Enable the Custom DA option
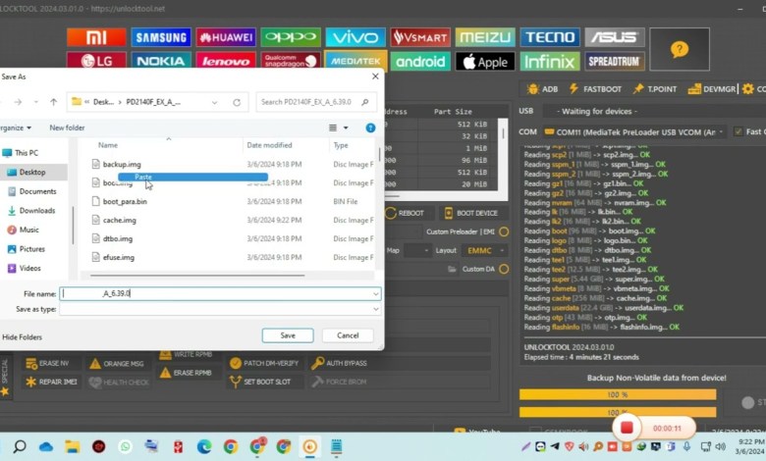Viewport: 766px width, 461px height. pos(504,269)
